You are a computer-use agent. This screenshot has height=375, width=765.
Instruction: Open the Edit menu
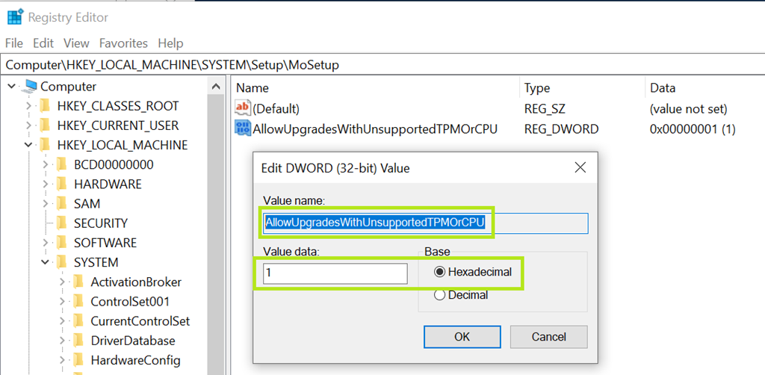click(43, 43)
